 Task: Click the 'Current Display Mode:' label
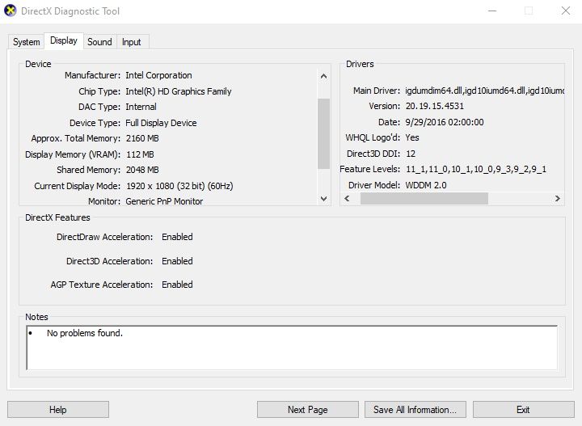[78, 186]
